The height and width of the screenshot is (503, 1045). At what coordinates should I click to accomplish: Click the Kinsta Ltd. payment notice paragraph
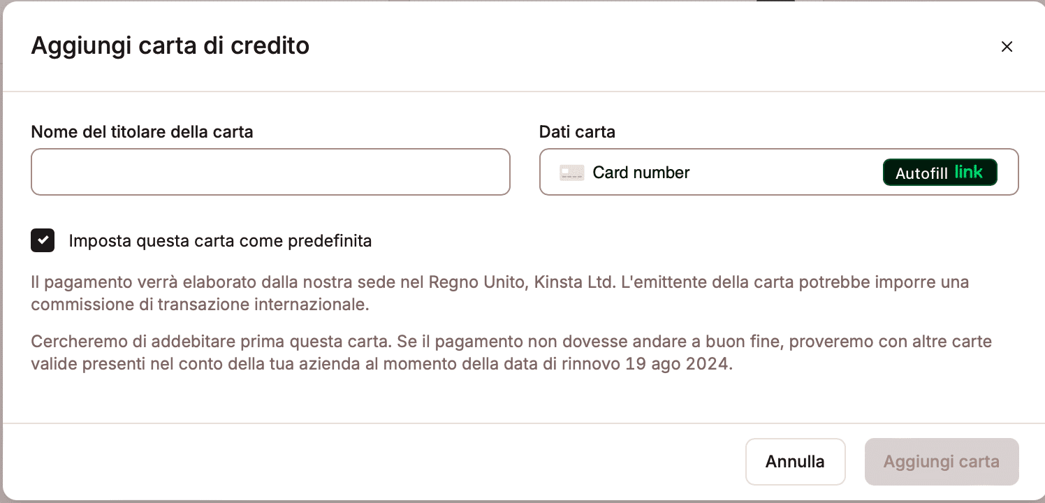point(499,283)
